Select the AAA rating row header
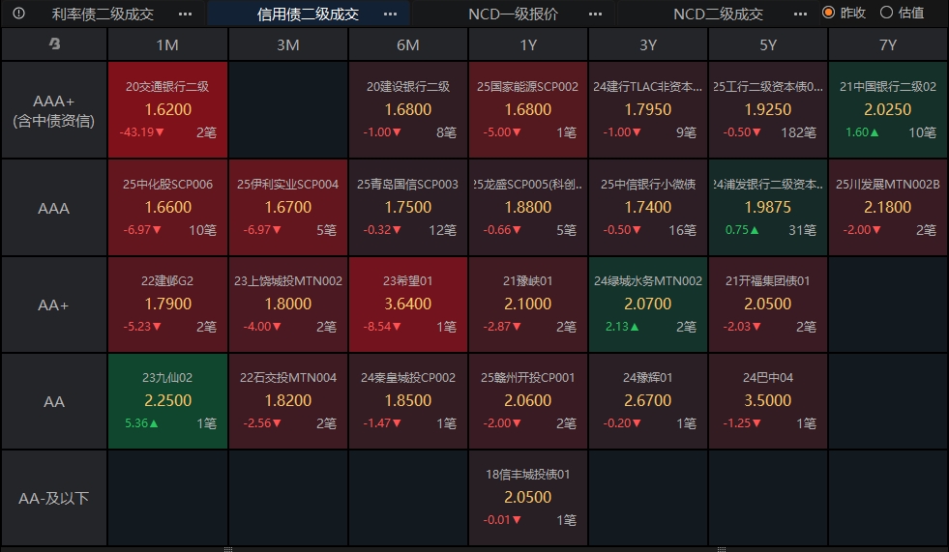The width and height of the screenshot is (949, 552). point(54,208)
